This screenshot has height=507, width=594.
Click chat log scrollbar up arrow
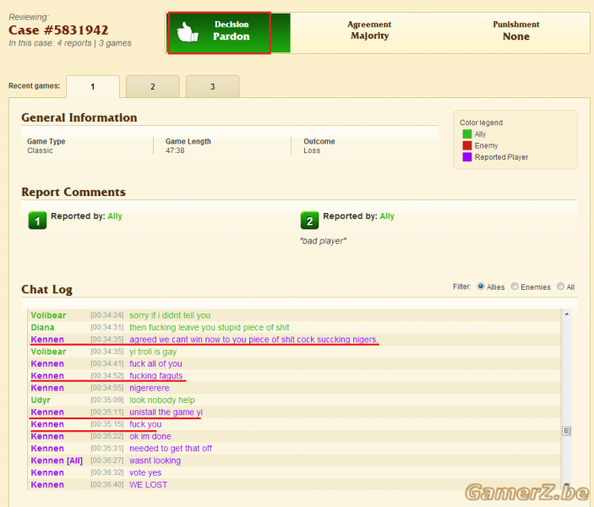(567, 314)
